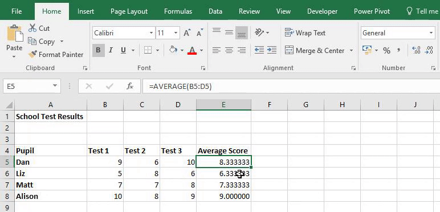Viewport: 440px width, 212px height.
Task: Expand the Paste options arrow
Action: tap(14, 57)
